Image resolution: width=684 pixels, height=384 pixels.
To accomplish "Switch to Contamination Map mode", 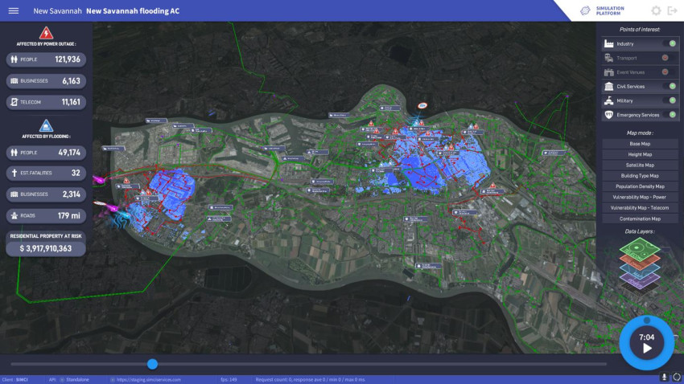I will [x=640, y=219].
